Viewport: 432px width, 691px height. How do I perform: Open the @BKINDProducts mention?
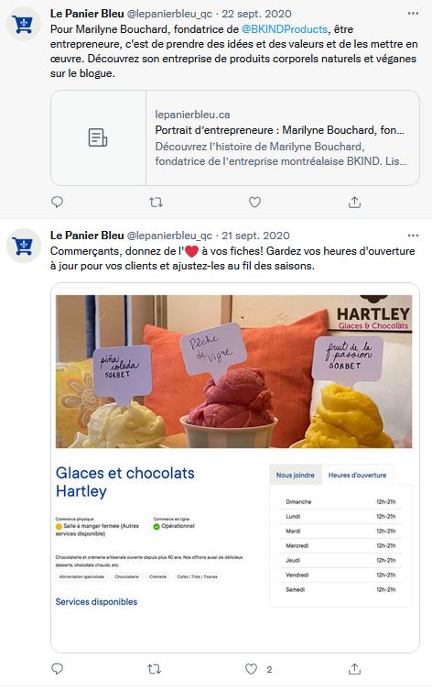(x=285, y=29)
